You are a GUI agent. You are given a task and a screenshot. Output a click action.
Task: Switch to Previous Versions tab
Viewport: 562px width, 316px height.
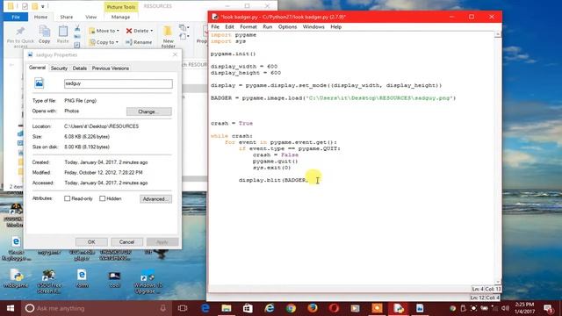[x=111, y=68]
